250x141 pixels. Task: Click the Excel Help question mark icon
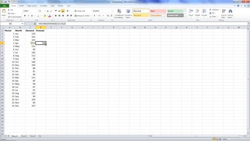coord(238,5)
